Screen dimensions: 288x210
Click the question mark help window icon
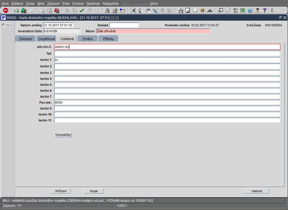point(265,11)
